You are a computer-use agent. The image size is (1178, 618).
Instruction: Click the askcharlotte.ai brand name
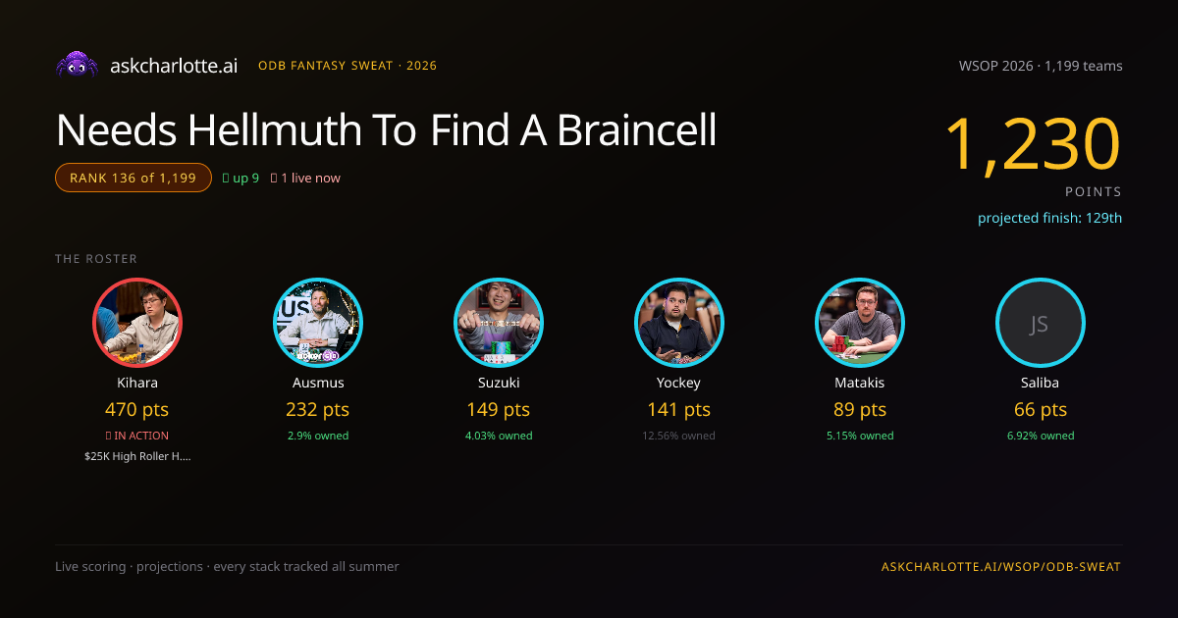point(174,66)
